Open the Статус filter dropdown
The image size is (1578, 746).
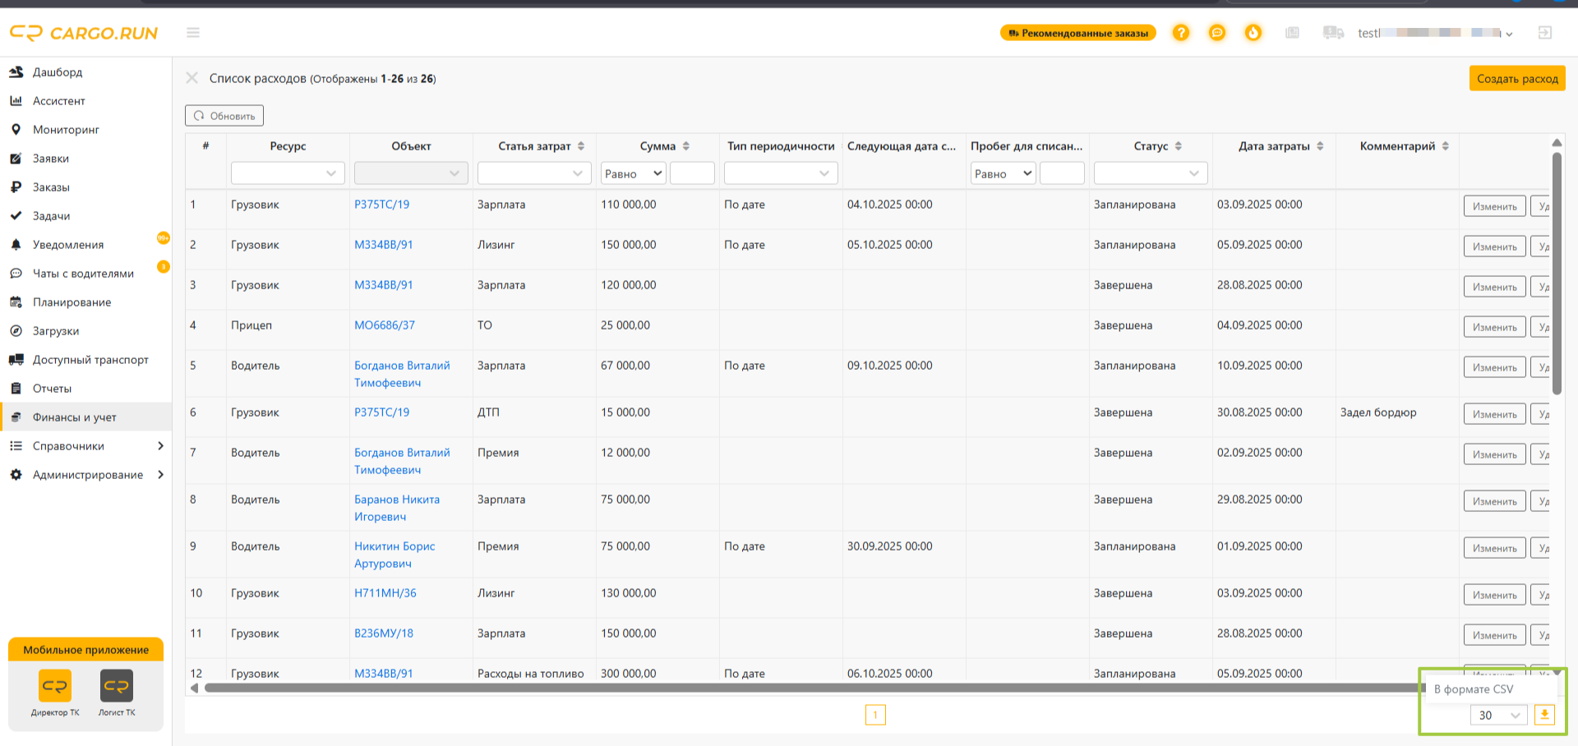click(1151, 173)
